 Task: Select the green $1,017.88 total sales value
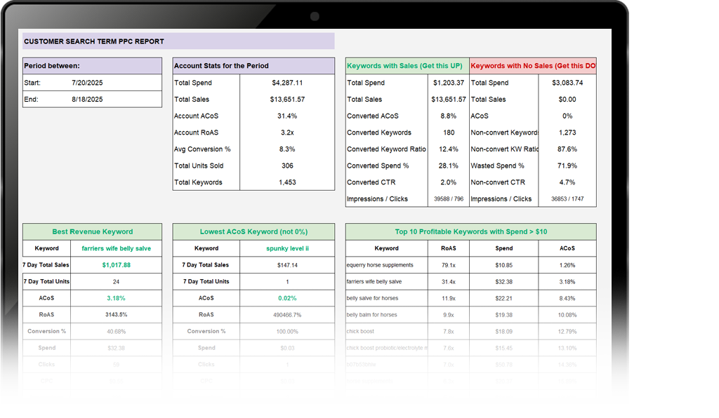click(x=116, y=265)
